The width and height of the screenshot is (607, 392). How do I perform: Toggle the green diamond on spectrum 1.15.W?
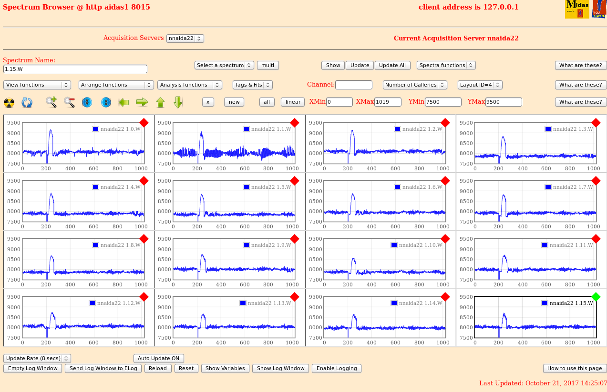(596, 297)
